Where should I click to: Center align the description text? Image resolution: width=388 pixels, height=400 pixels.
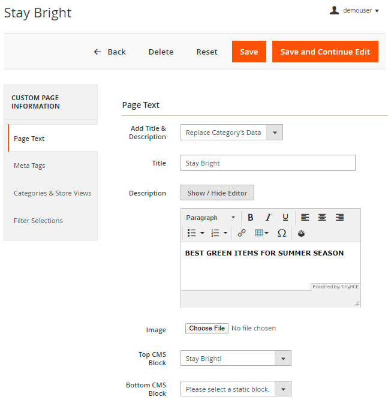pyautogui.click(x=322, y=217)
